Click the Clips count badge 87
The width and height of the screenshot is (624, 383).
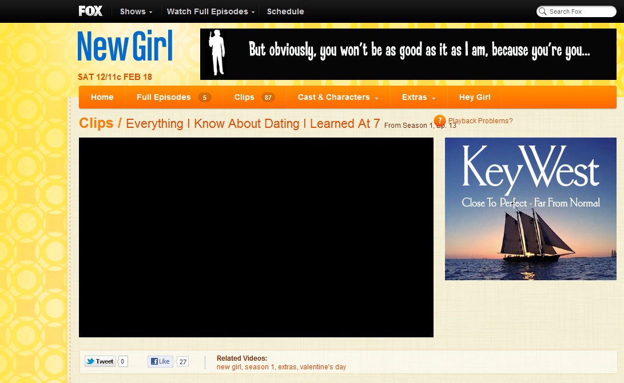click(x=268, y=98)
